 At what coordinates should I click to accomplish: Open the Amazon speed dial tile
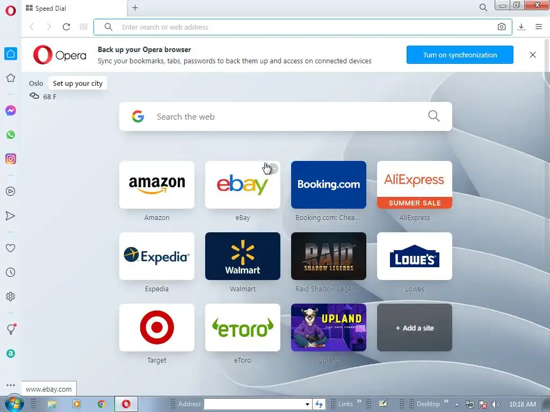point(157,185)
